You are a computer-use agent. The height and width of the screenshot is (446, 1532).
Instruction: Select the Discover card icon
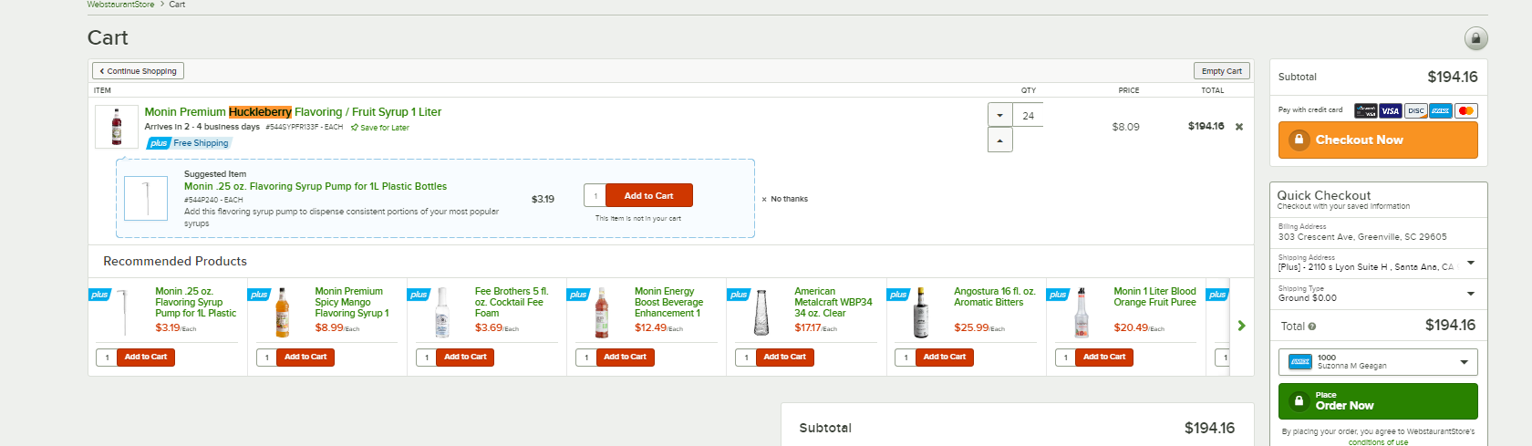(x=1415, y=110)
